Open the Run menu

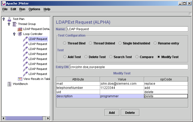pyautogui.click(x=22, y=9)
